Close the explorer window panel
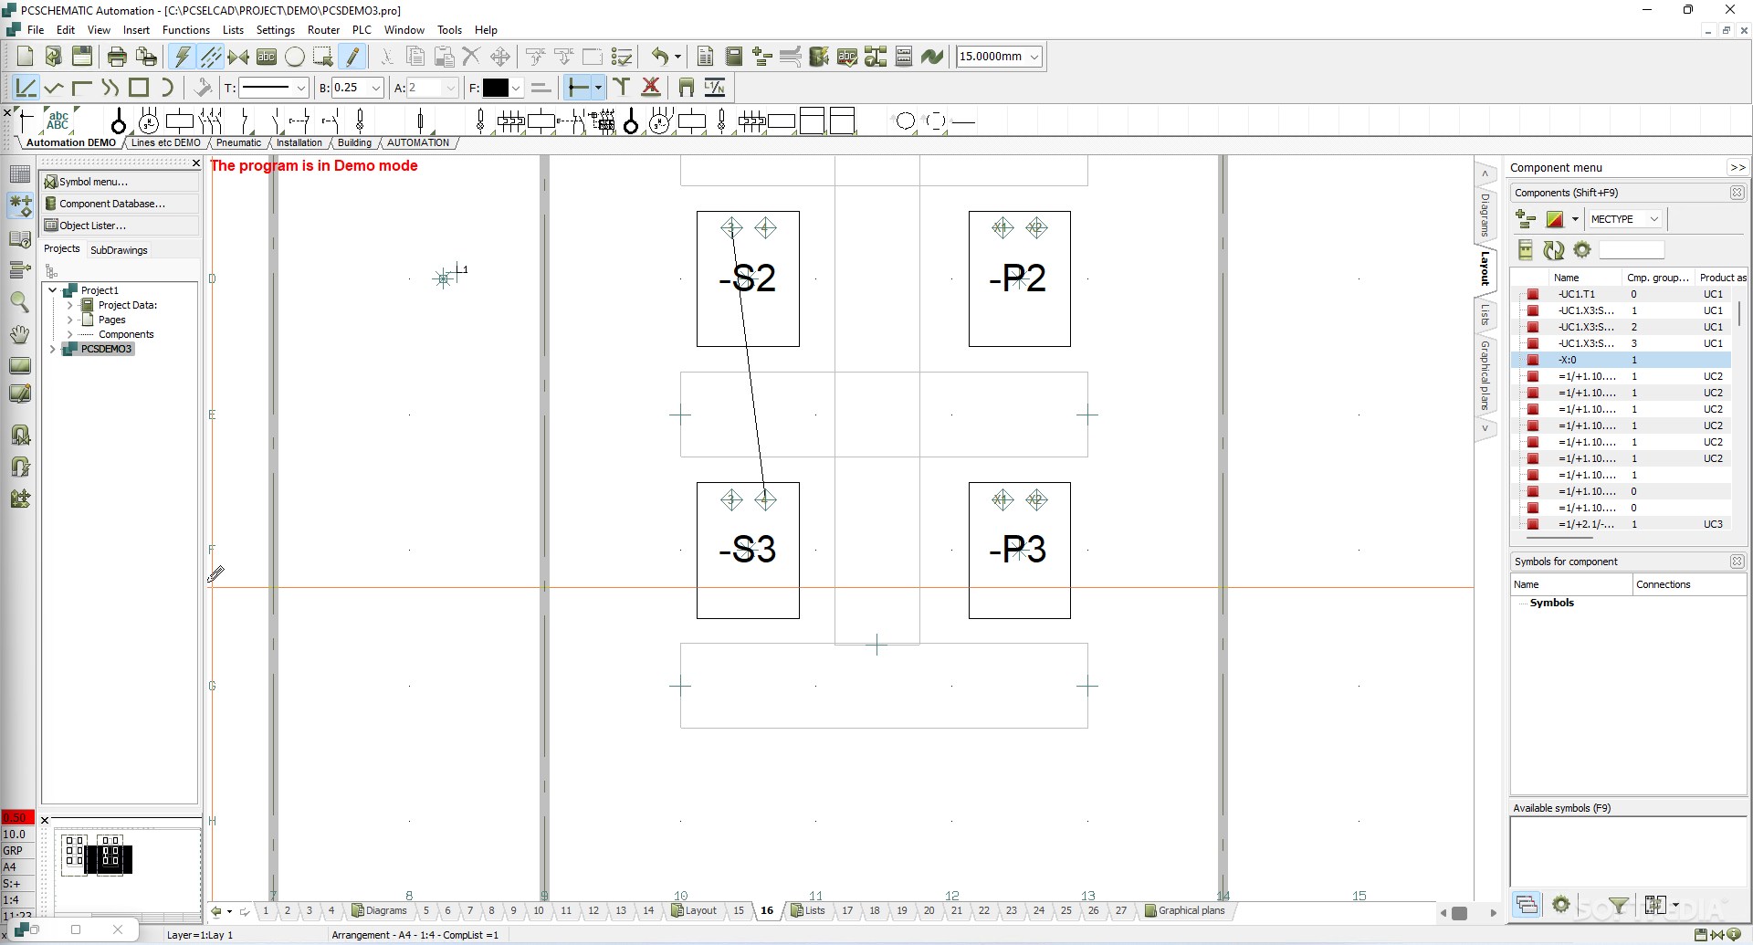1753x945 pixels. [195, 163]
